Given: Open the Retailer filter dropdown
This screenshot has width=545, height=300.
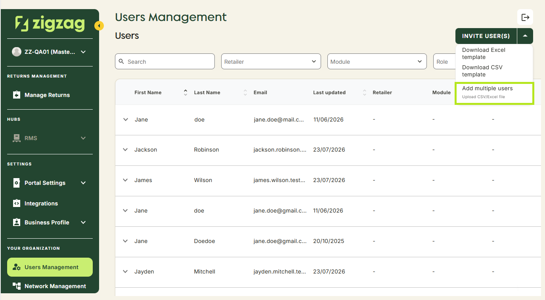Looking at the screenshot, I should pos(271,62).
